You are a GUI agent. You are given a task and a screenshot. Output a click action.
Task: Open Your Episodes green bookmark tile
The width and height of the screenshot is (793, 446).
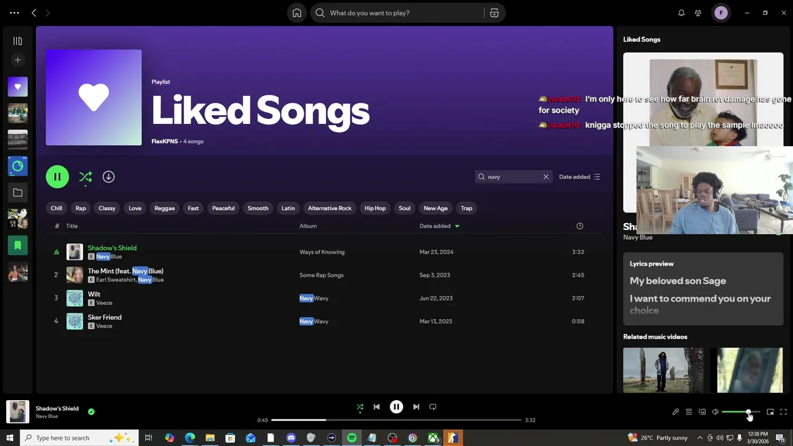click(x=17, y=246)
